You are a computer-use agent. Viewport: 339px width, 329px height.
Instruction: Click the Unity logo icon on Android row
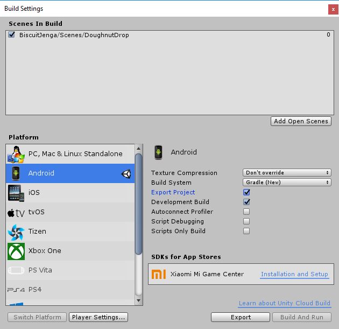tap(126, 174)
